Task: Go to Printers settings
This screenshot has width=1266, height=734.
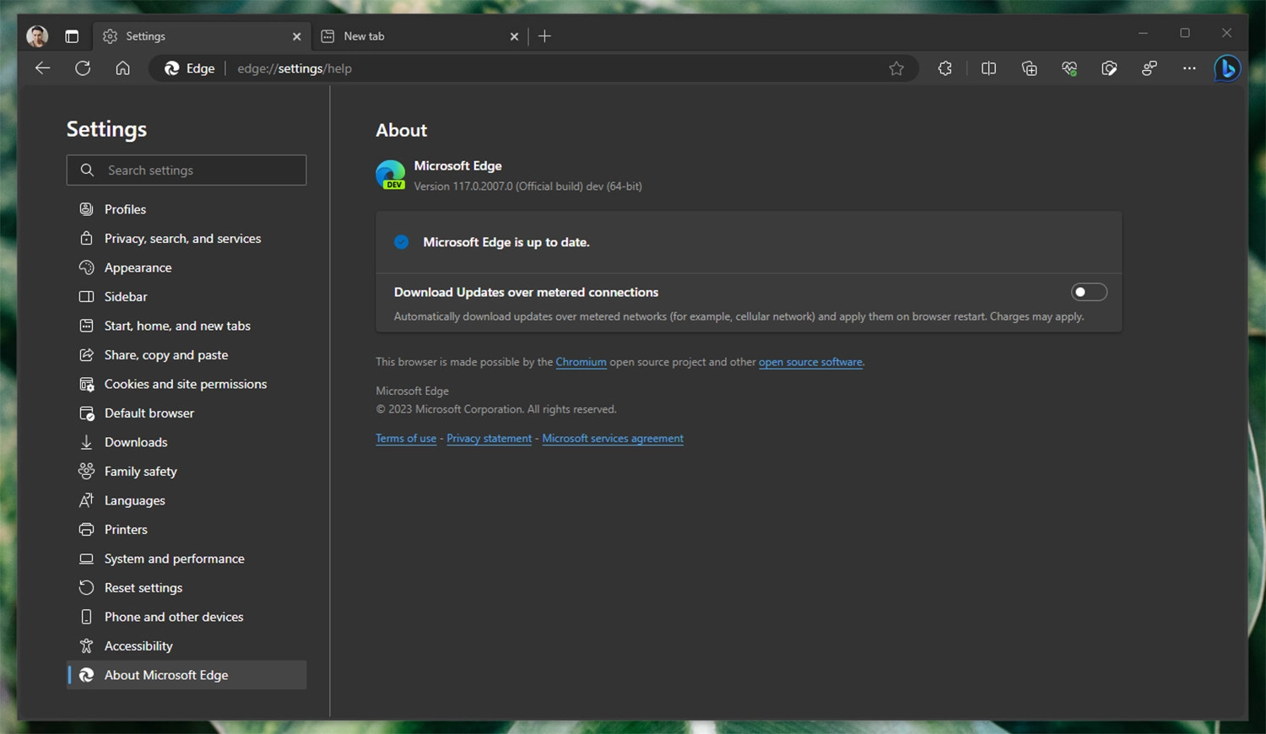Action: (187, 530)
